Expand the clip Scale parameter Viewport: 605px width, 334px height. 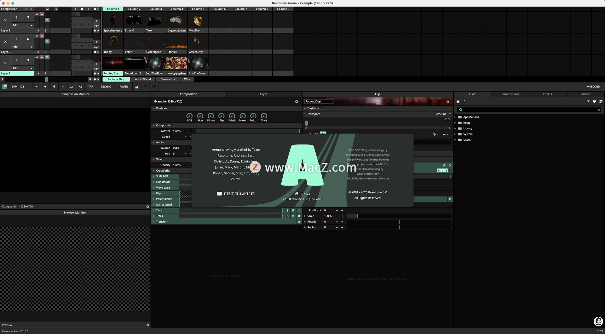pos(305,216)
